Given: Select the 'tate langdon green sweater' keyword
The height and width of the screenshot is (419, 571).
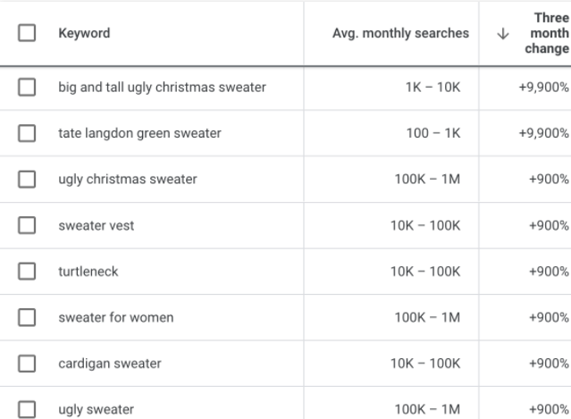Looking at the screenshot, I should (x=139, y=134).
